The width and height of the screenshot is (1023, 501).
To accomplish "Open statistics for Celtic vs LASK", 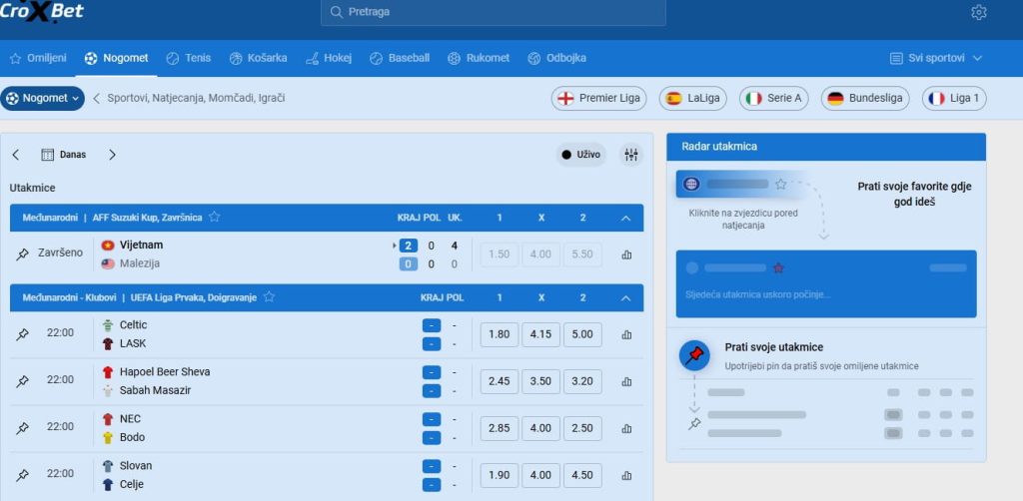I will [627, 335].
